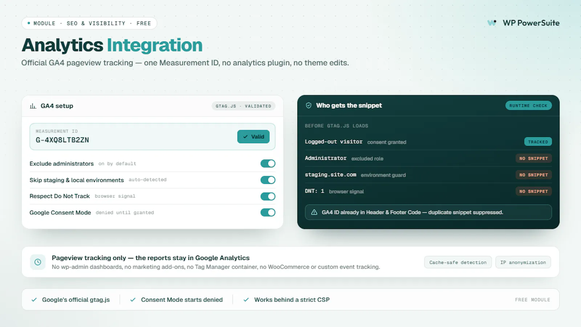Screen dimensions: 581x327
Task: Click the checkmark beside Google's official gtag.js
Action: click(34, 300)
